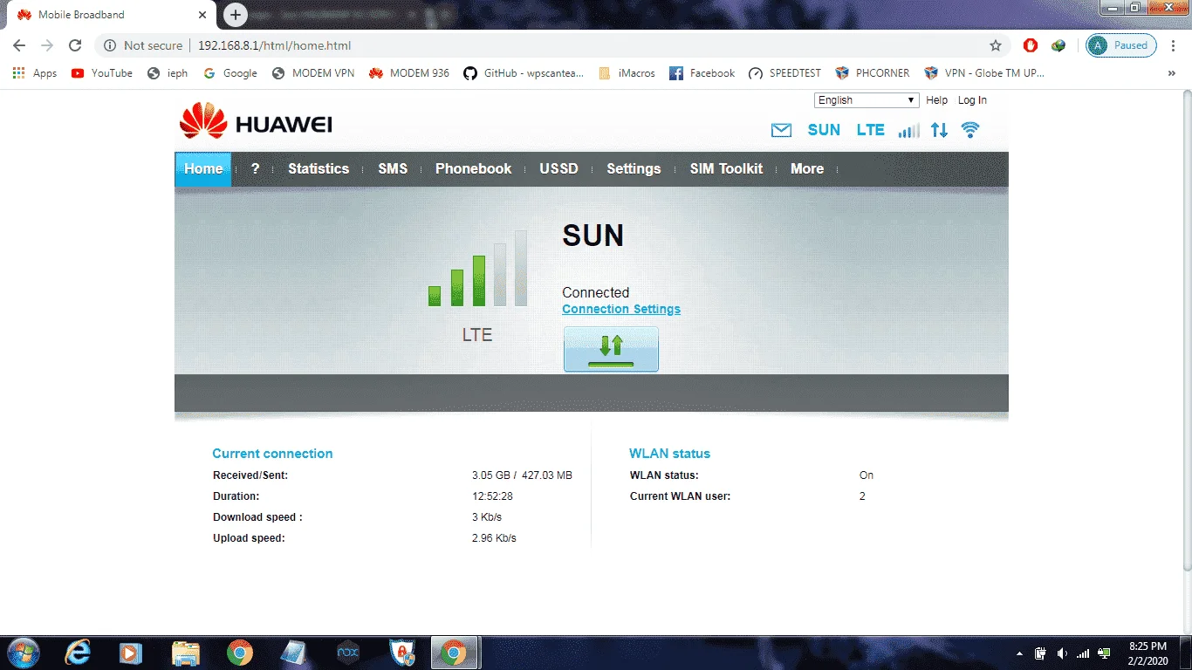Click the download speed value 3 Kb/s
Screen dimensions: 1192x670
487,517
